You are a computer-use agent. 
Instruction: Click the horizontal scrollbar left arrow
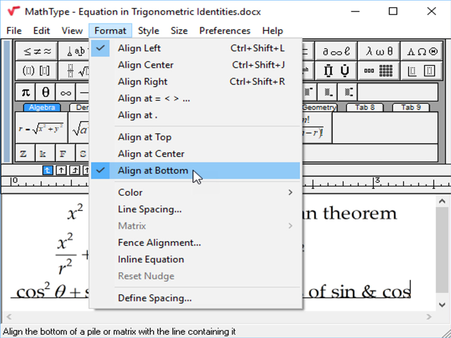click(x=9, y=317)
